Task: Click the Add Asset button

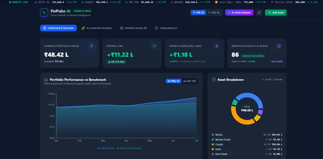Action: coord(276,12)
